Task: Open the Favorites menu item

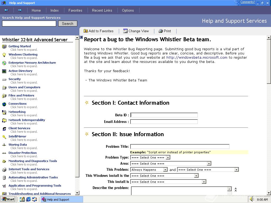Action: 75,10
